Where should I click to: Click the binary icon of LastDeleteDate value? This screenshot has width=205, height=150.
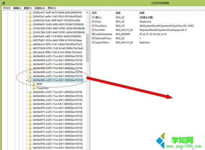coord(93,34)
